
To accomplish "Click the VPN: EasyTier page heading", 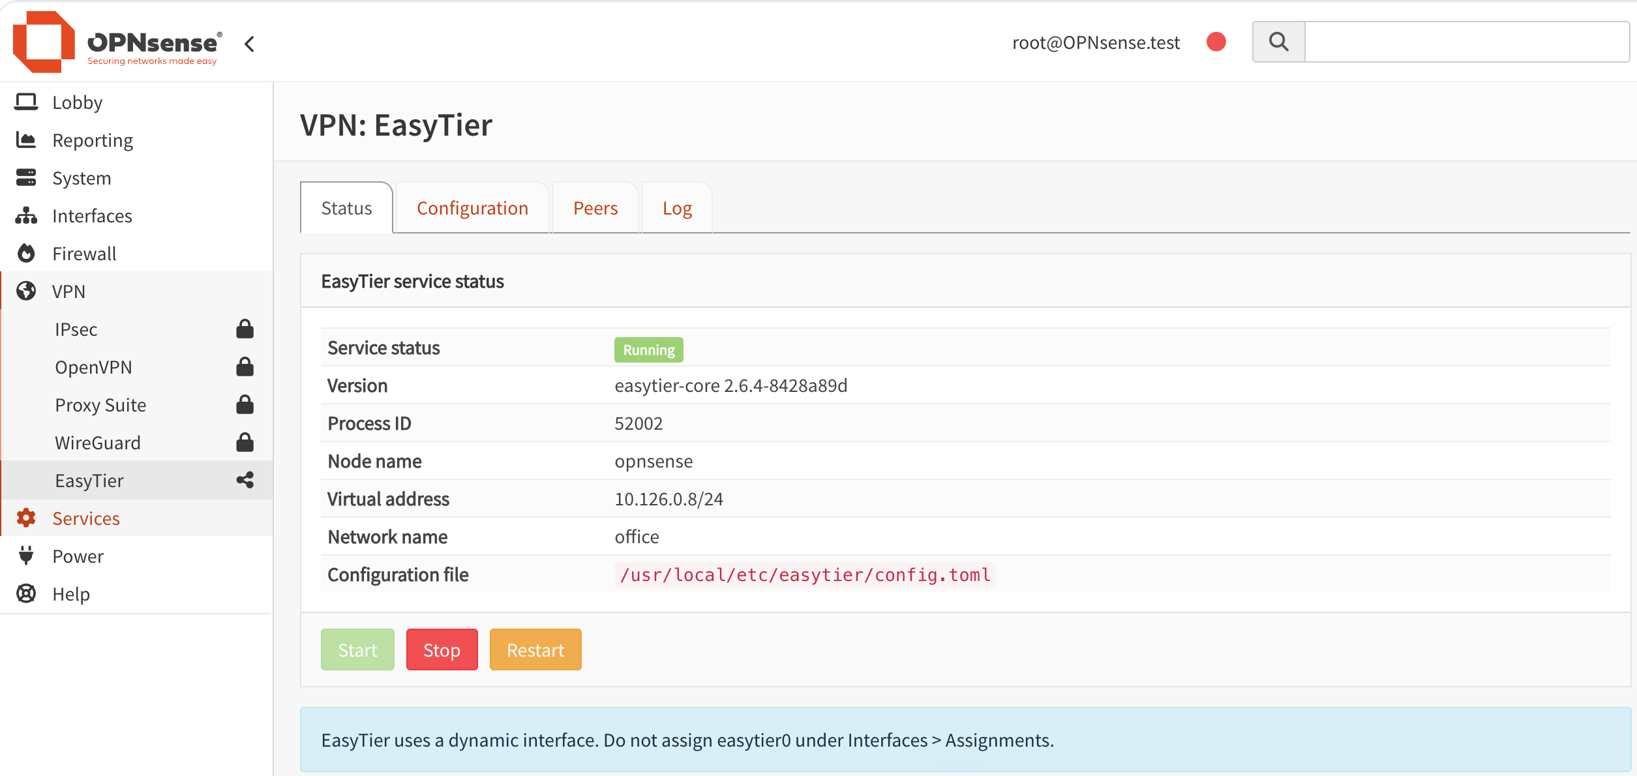I will 396,125.
